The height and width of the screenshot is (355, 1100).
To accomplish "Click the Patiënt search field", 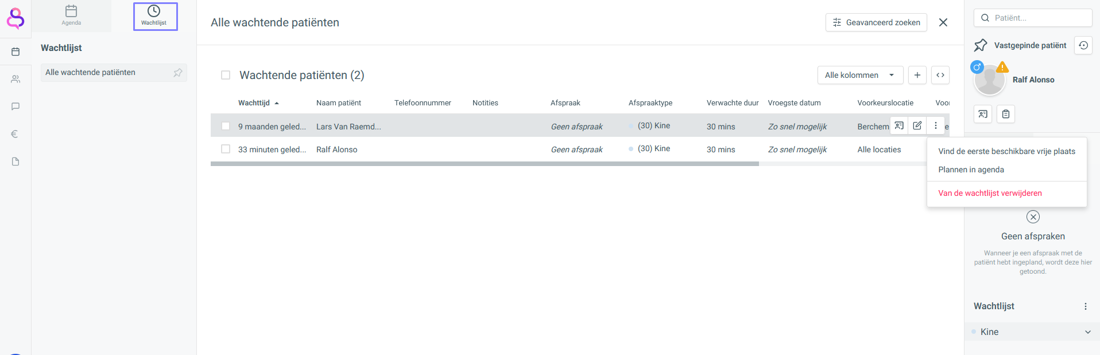I will [1033, 18].
